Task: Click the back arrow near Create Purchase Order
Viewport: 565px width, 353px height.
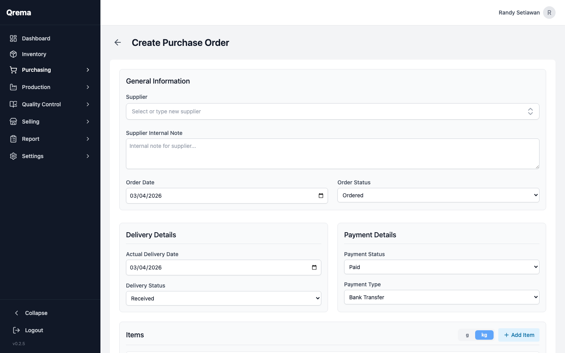Action: [x=118, y=42]
